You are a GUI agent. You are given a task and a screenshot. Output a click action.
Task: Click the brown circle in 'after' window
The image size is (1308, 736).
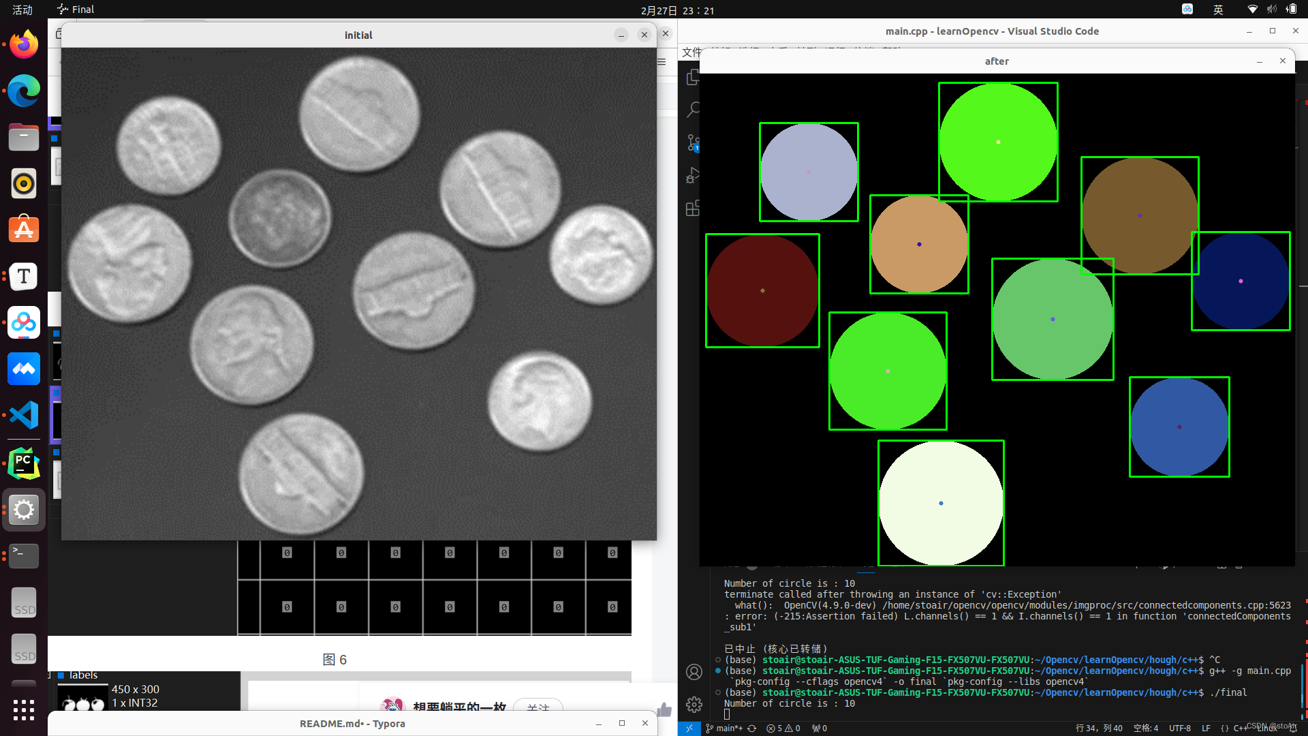pos(1140,215)
